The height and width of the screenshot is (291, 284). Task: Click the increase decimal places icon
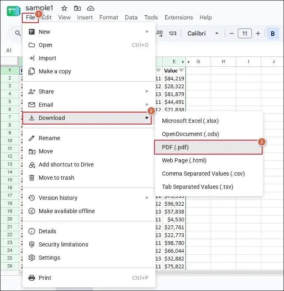[159, 33]
